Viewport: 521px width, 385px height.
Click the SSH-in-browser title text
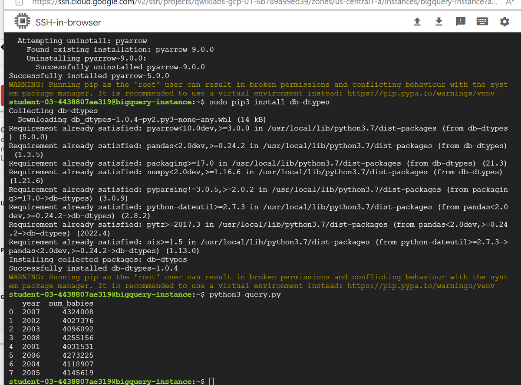68,22
